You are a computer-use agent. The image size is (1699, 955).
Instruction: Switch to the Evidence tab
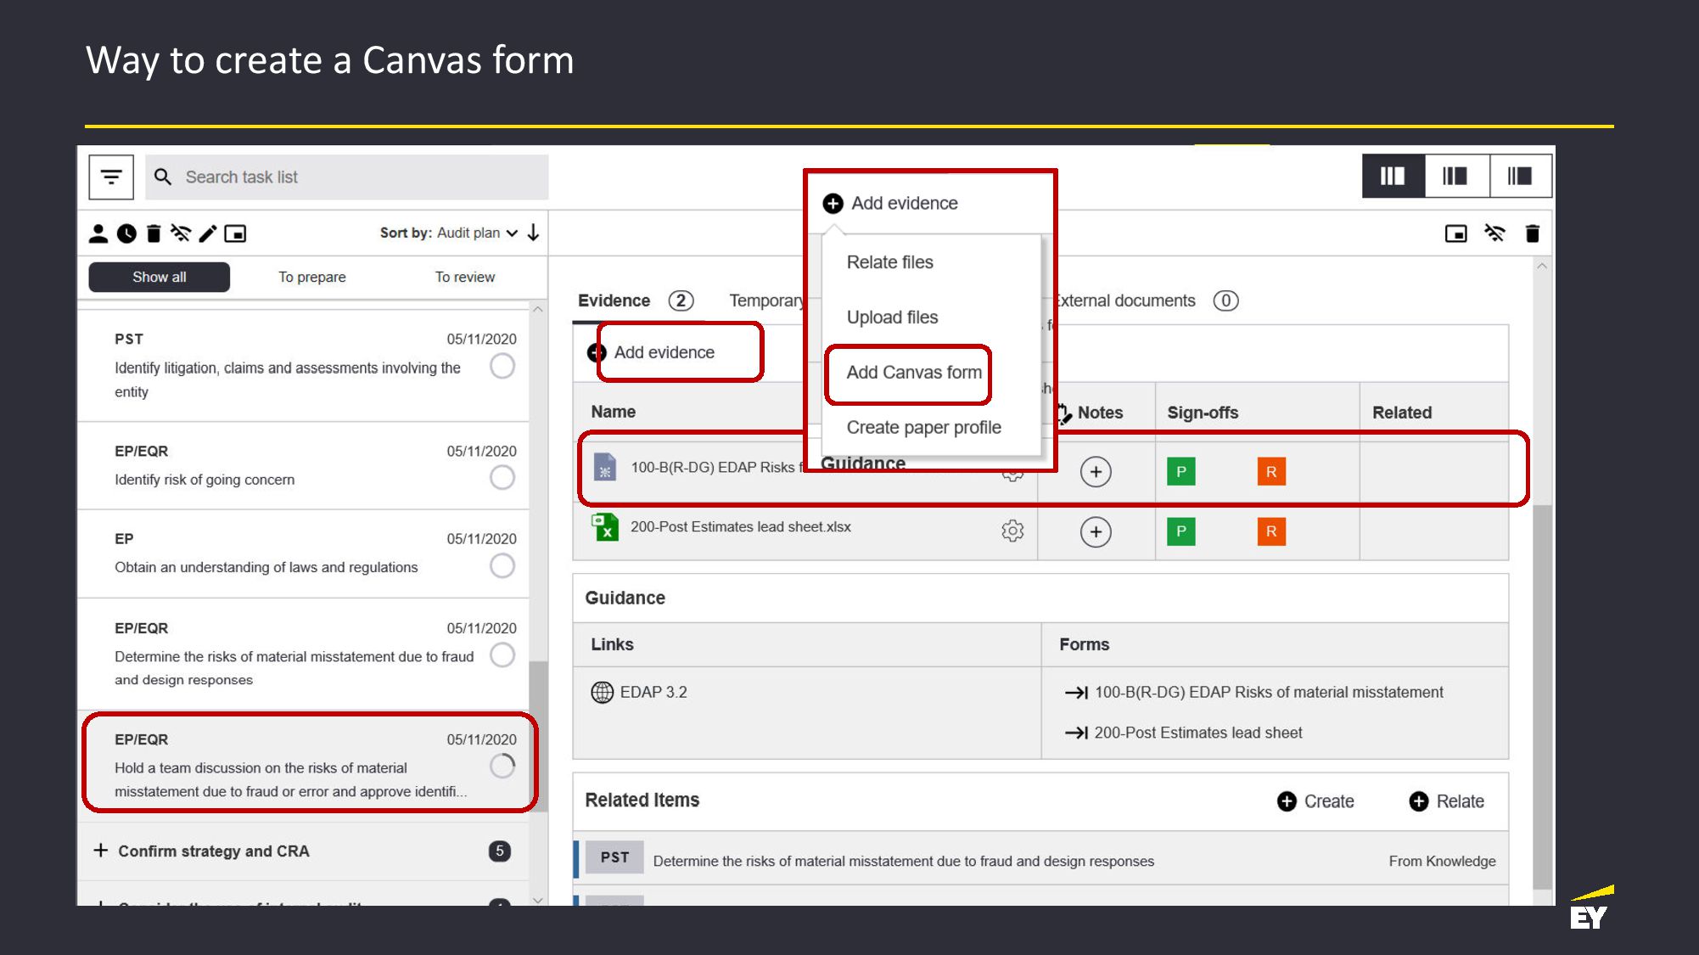635,301
